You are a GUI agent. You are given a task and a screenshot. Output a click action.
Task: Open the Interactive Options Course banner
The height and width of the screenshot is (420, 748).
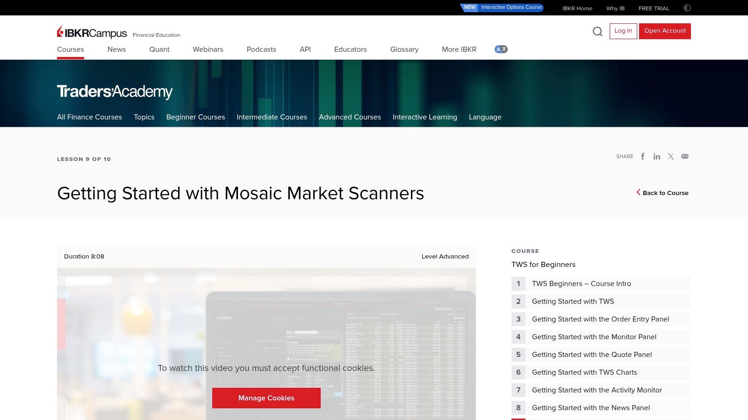[502, 7]
